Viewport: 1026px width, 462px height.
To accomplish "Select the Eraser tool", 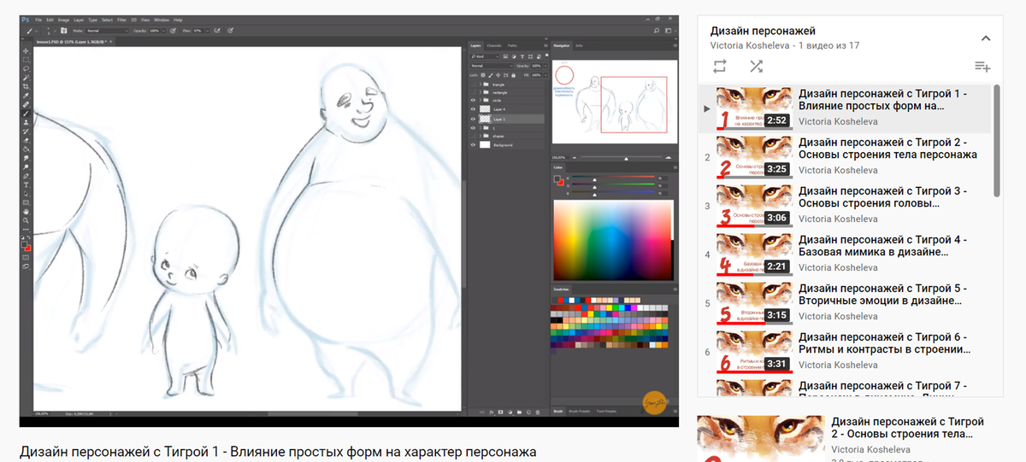I will pos(26,140).
